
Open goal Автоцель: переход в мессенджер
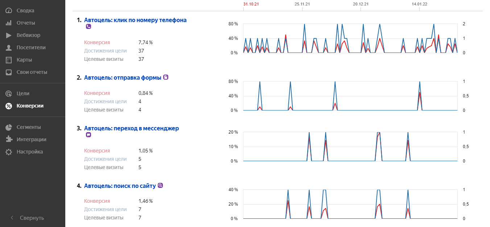point(131,128)
